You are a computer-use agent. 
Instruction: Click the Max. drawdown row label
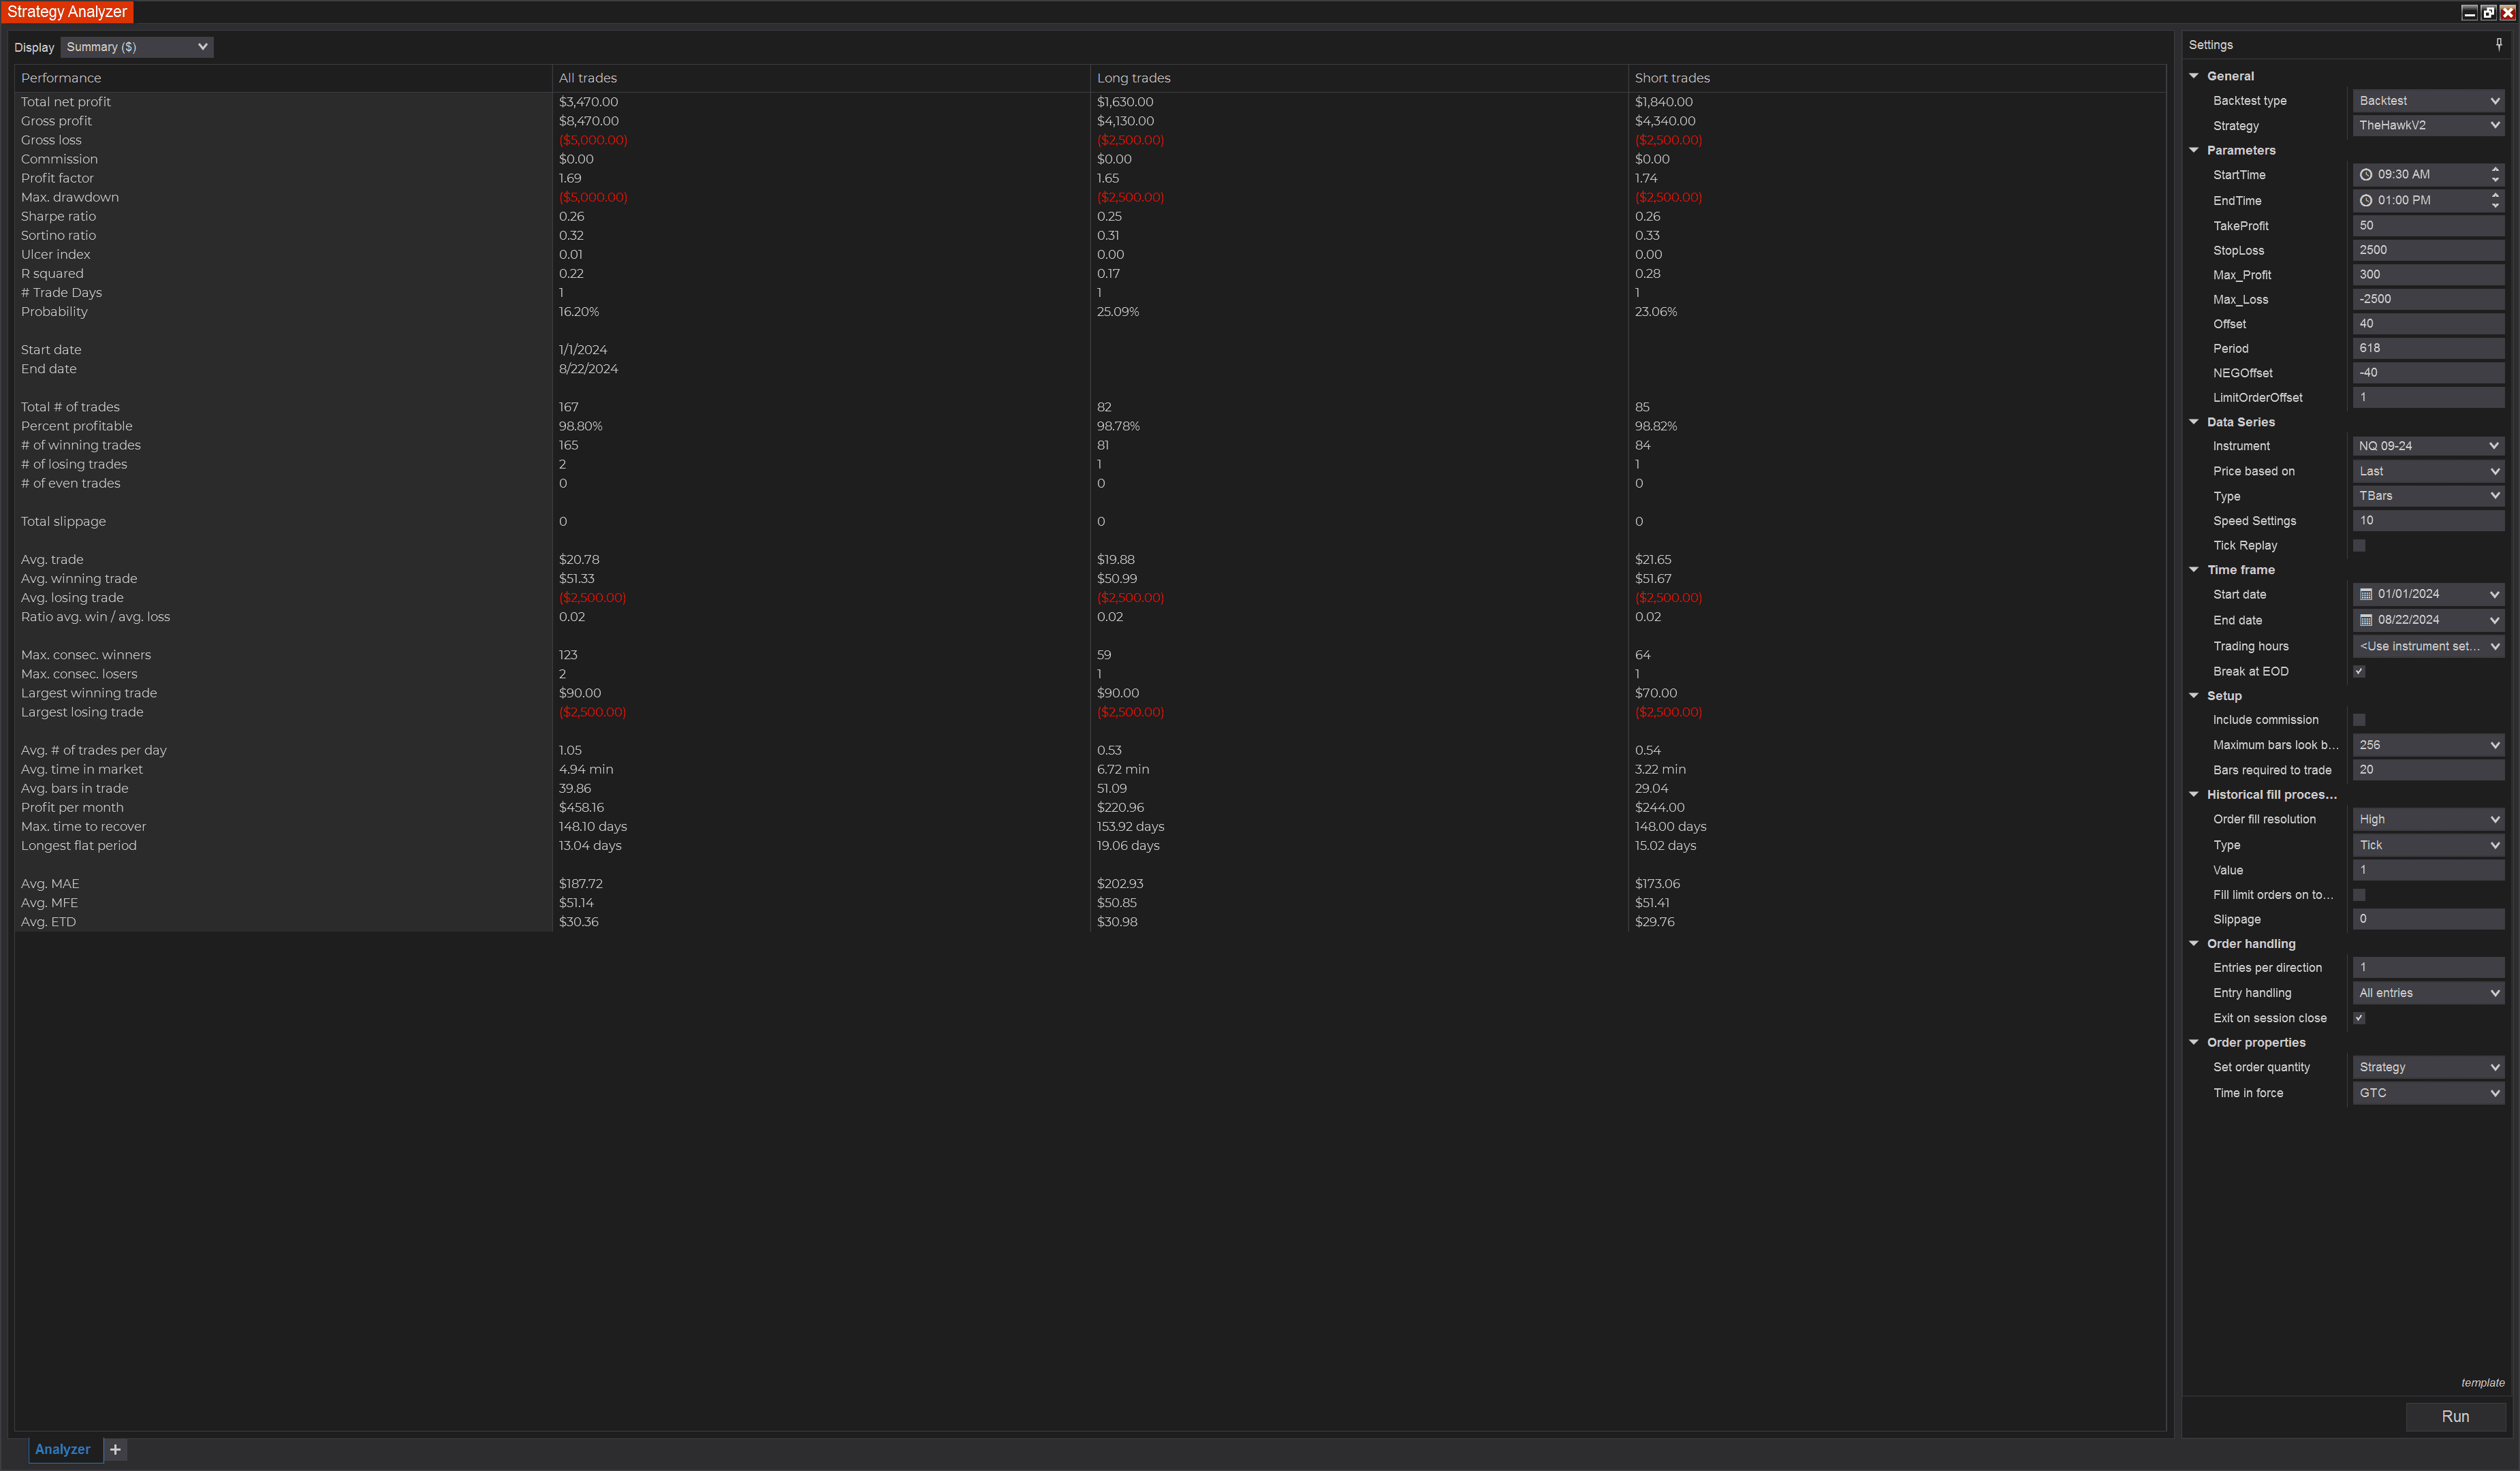[70, 197]
